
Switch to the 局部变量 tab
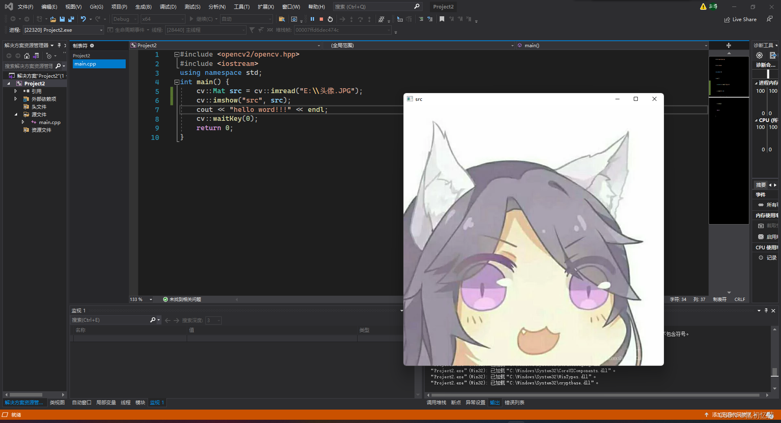(106, 403)
